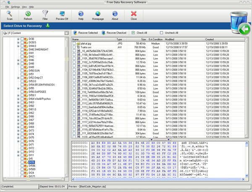The image size is (252, 192).
Task: Open the [-F-] Content drive dropdown
Action: (66, 33)
